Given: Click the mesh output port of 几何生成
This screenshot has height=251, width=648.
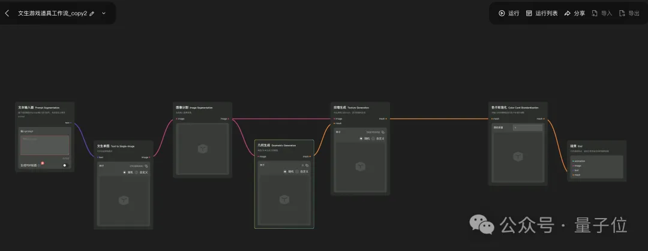Looking at the screenshot, I should 310,156.
